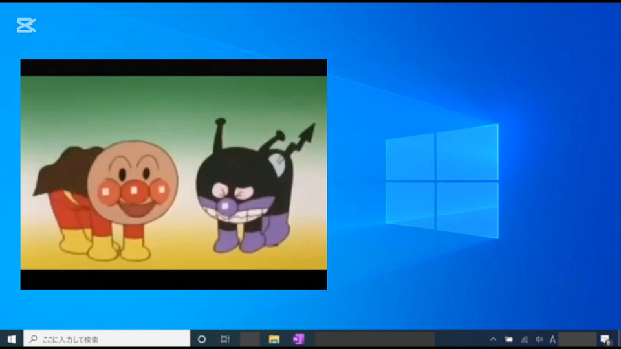The width and height of the screenshot is (621, 349).
Task: Launch File Explorer from the taskbar
Action: pyautogui.click(x=274, y=339)
